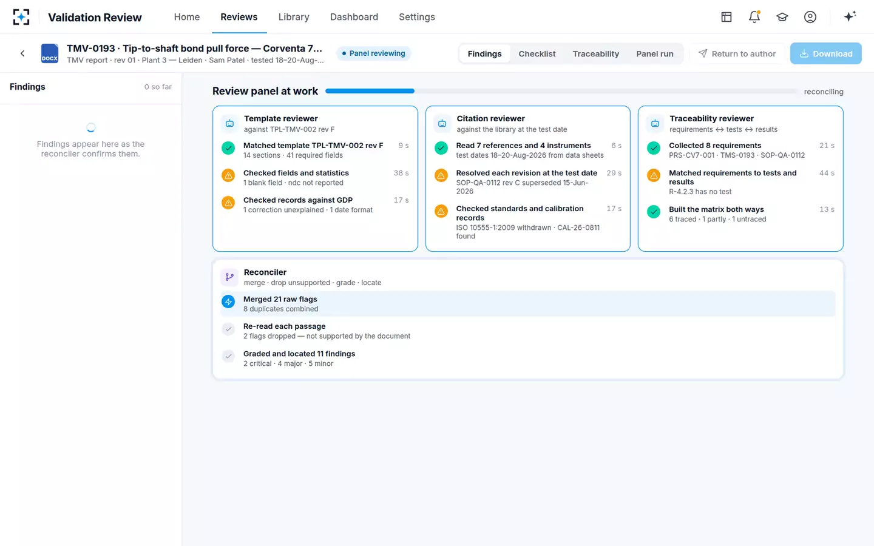Viewport: 874px width, 546px height.
Task: Select the 'Merged 21 raw flags' row
Action: point(528,303)
